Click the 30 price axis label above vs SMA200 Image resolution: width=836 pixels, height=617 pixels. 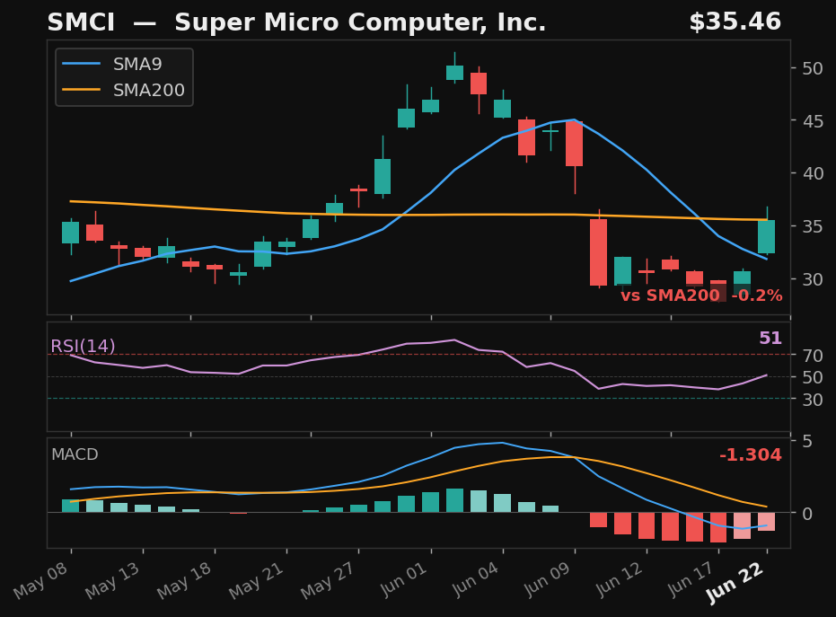coord(813,279)
